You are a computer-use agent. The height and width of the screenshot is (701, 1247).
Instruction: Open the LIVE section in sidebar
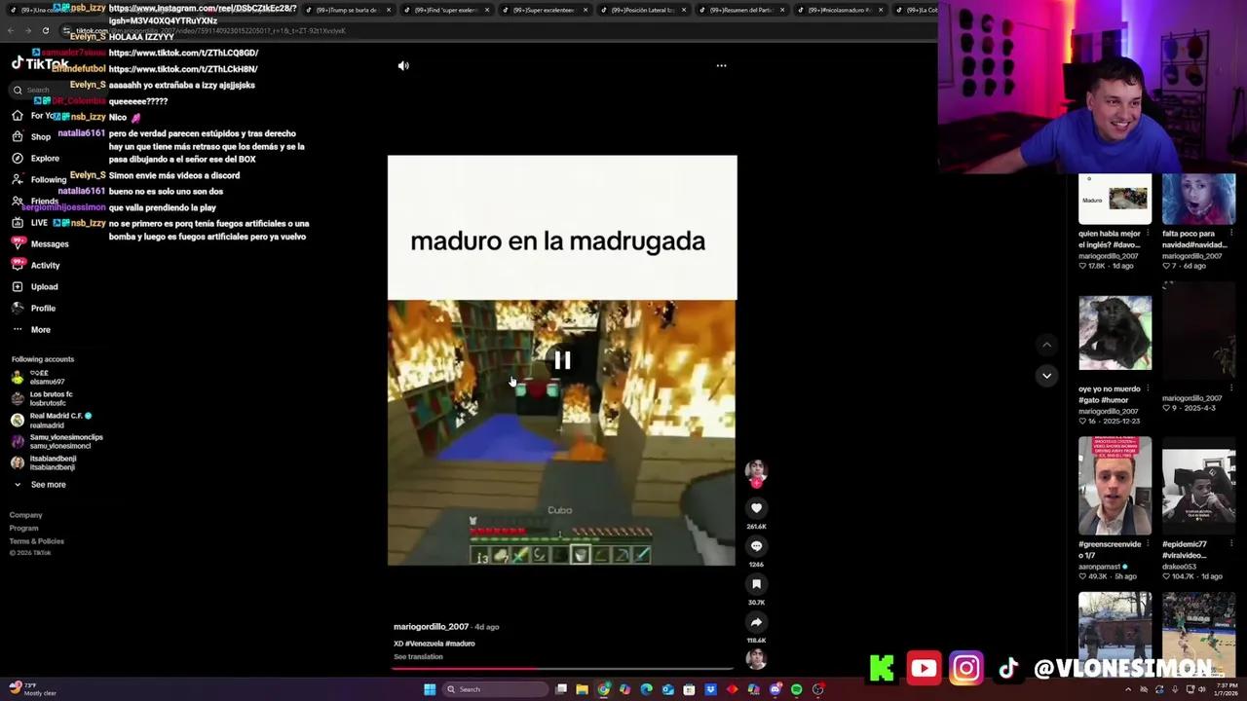30,222
